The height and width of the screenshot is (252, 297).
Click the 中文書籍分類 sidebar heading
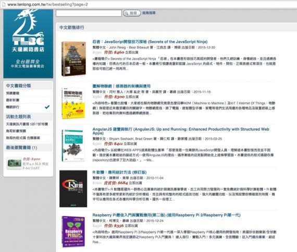pyautogui.click(x=19, y=86)
